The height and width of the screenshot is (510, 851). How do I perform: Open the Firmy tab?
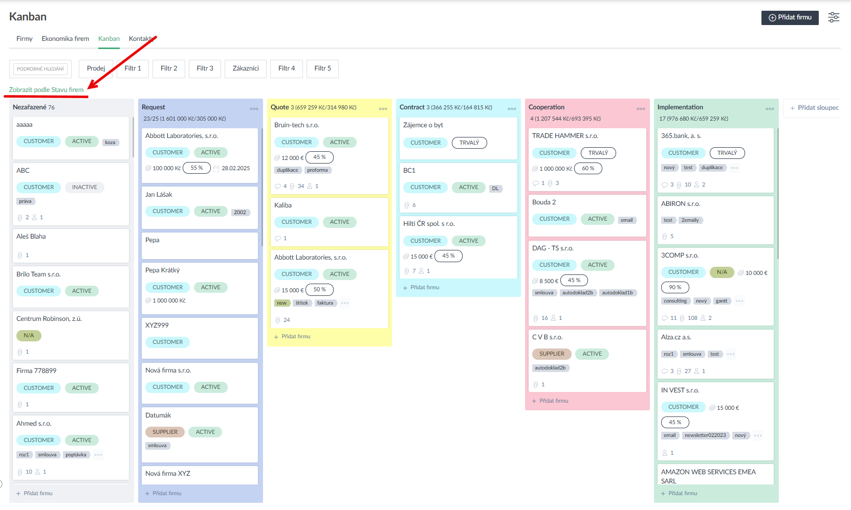tap(24, 39)
